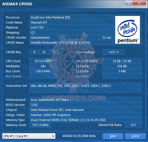Click the 36x multiplier value

click(43, 66)
